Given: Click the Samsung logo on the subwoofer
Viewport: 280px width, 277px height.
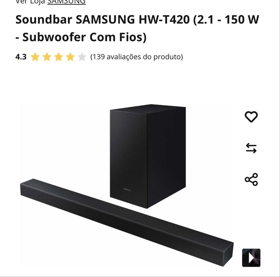Looking at the screenshot, I should 127,190.
